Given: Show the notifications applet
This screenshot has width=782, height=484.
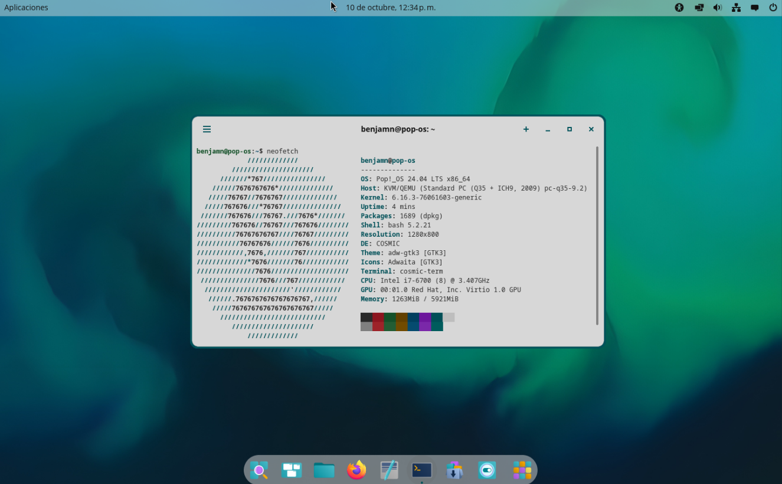Looking at the screenshot, I should tap(754, 8).
